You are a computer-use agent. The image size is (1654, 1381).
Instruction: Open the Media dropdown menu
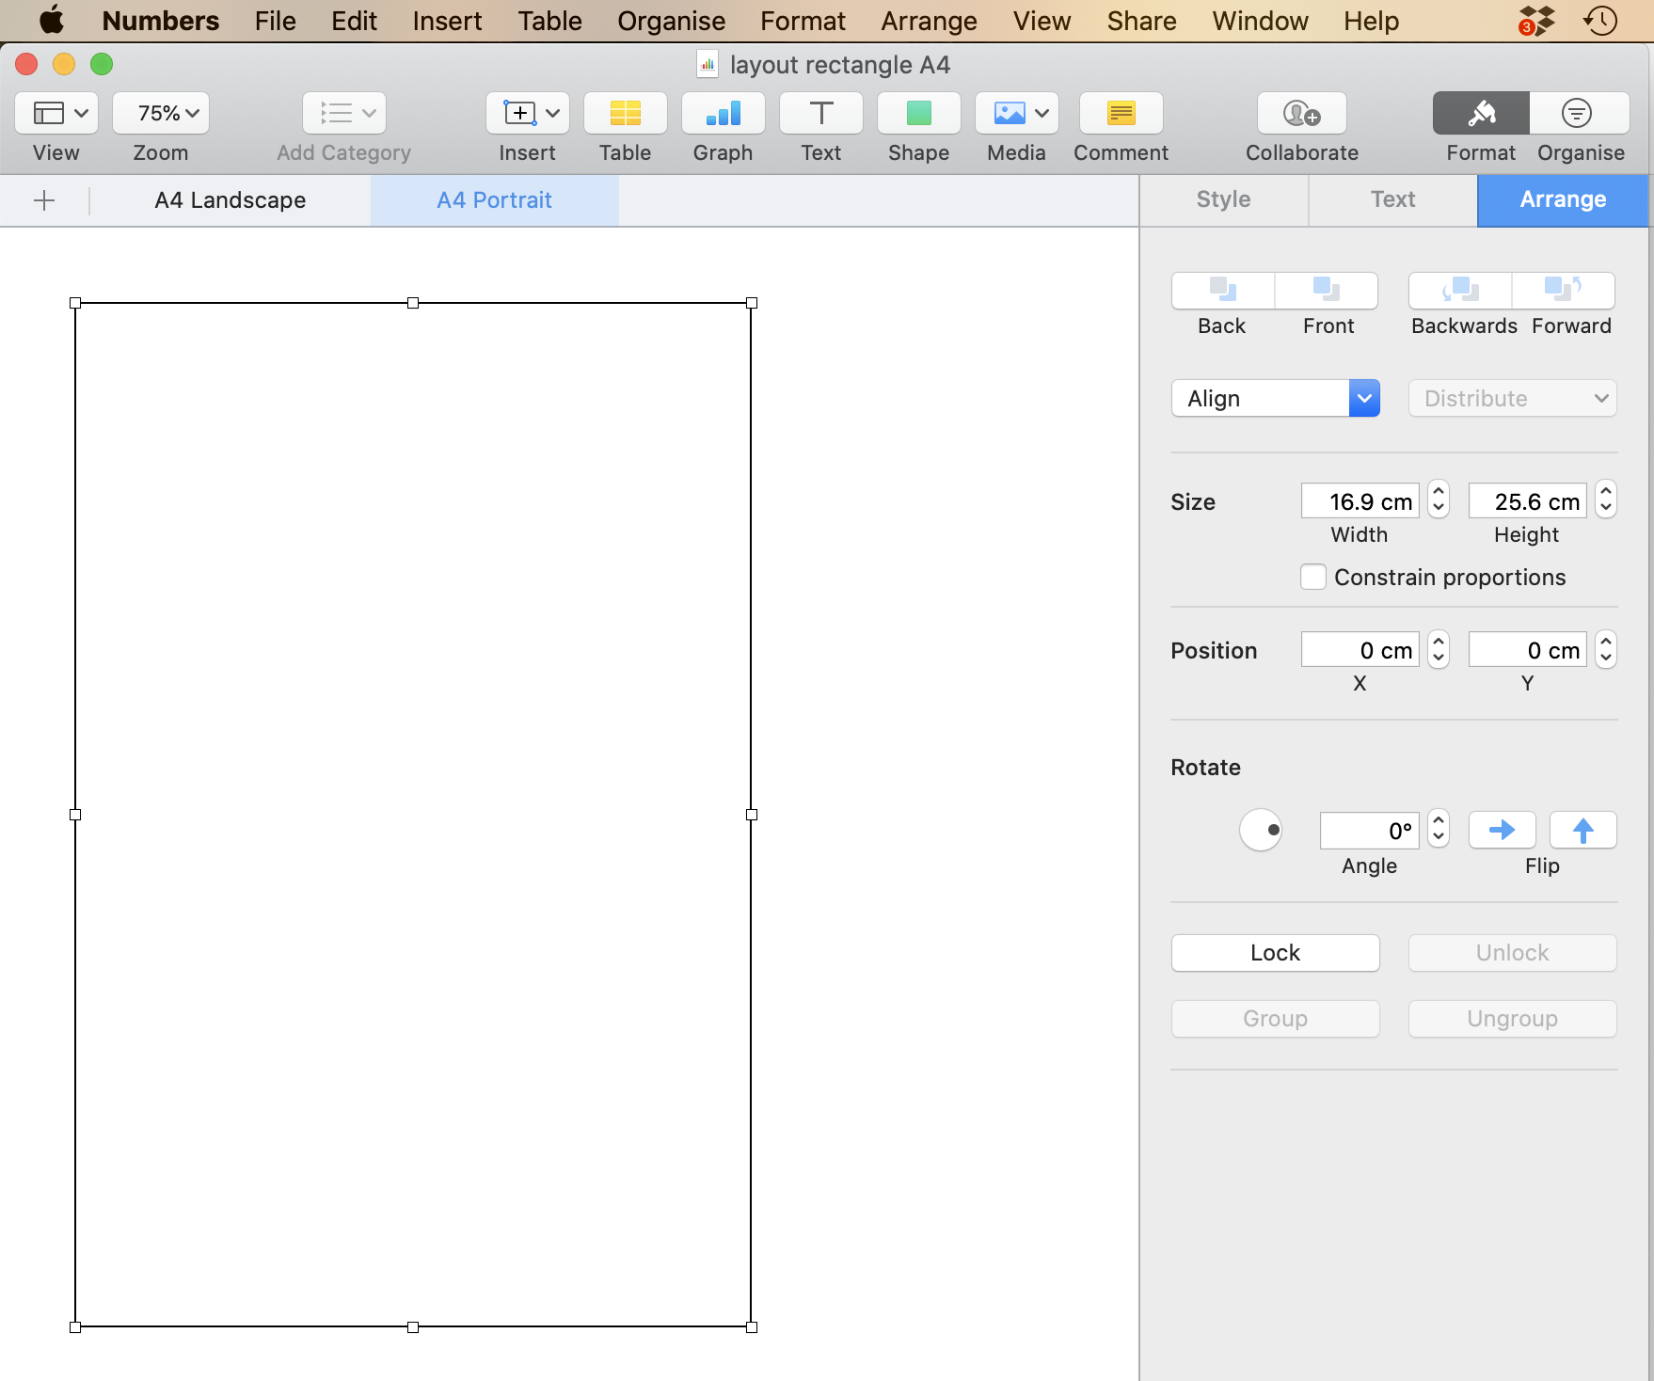[1016, 114]
